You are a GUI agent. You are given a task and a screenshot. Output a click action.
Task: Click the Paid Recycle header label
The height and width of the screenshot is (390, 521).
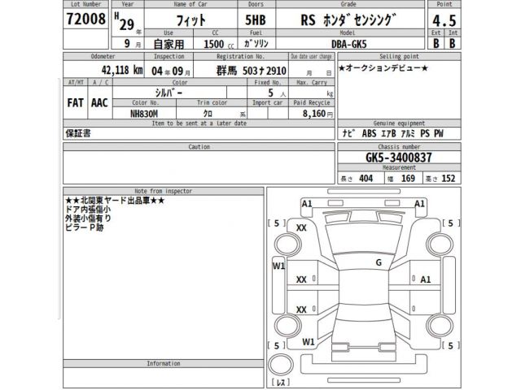coord(312,103)
